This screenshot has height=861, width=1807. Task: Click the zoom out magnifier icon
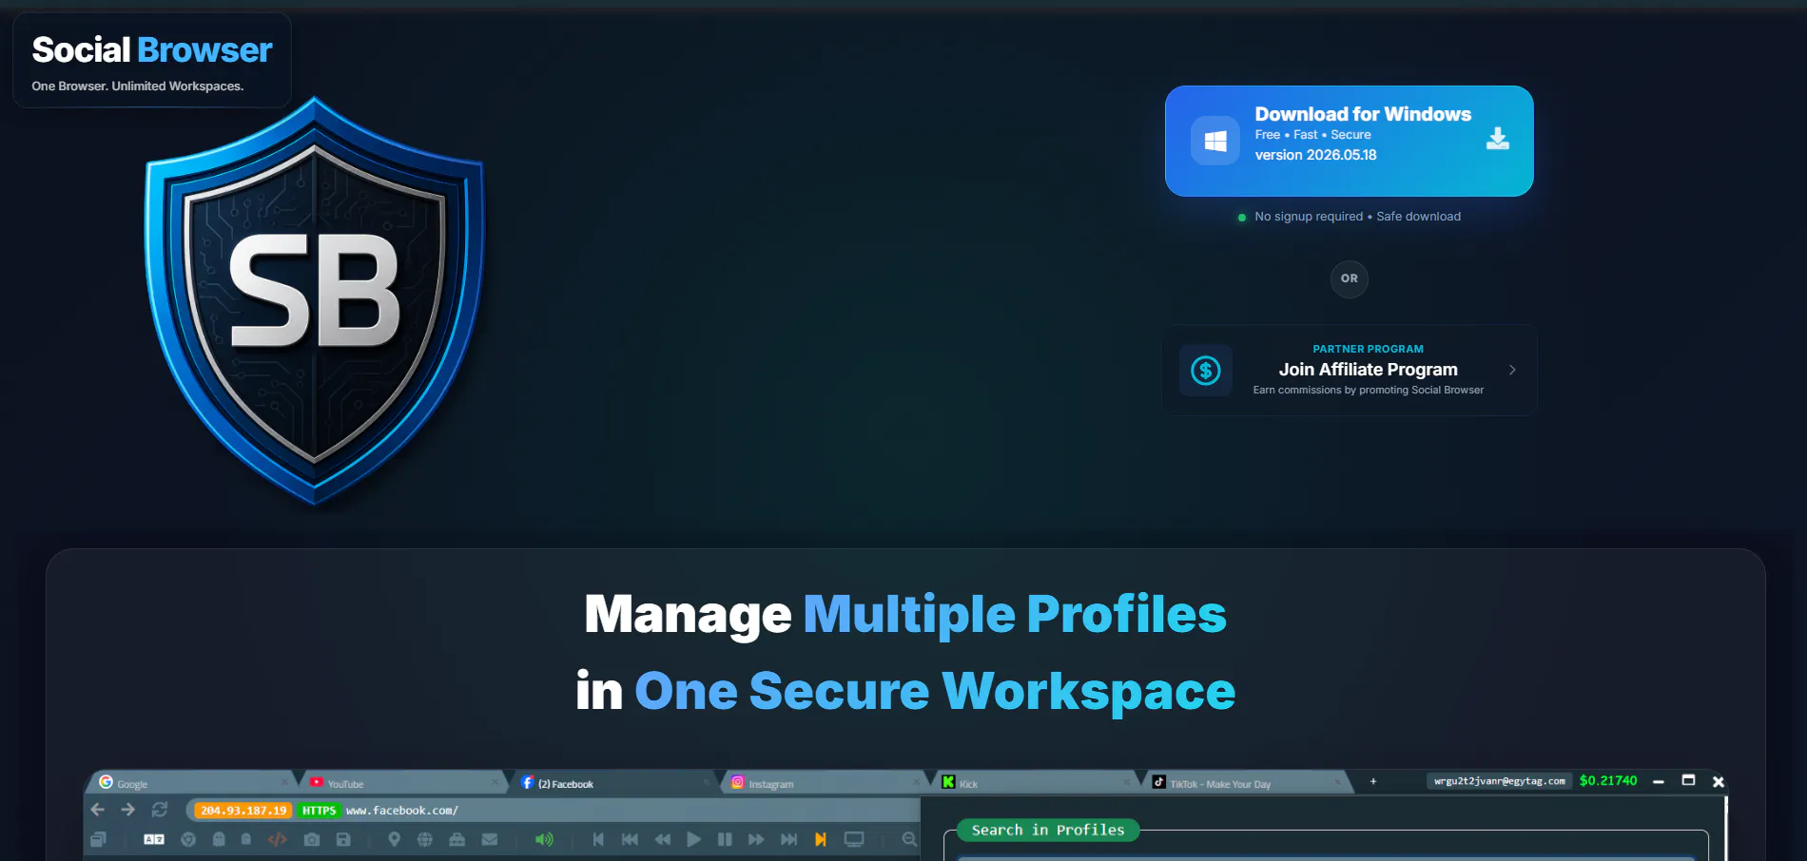click(909, 839)
